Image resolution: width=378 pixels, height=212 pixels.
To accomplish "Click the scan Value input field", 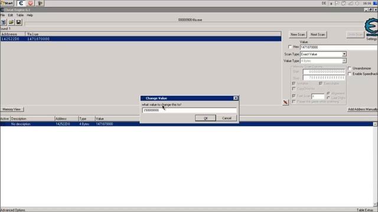I will pos(338,47).
